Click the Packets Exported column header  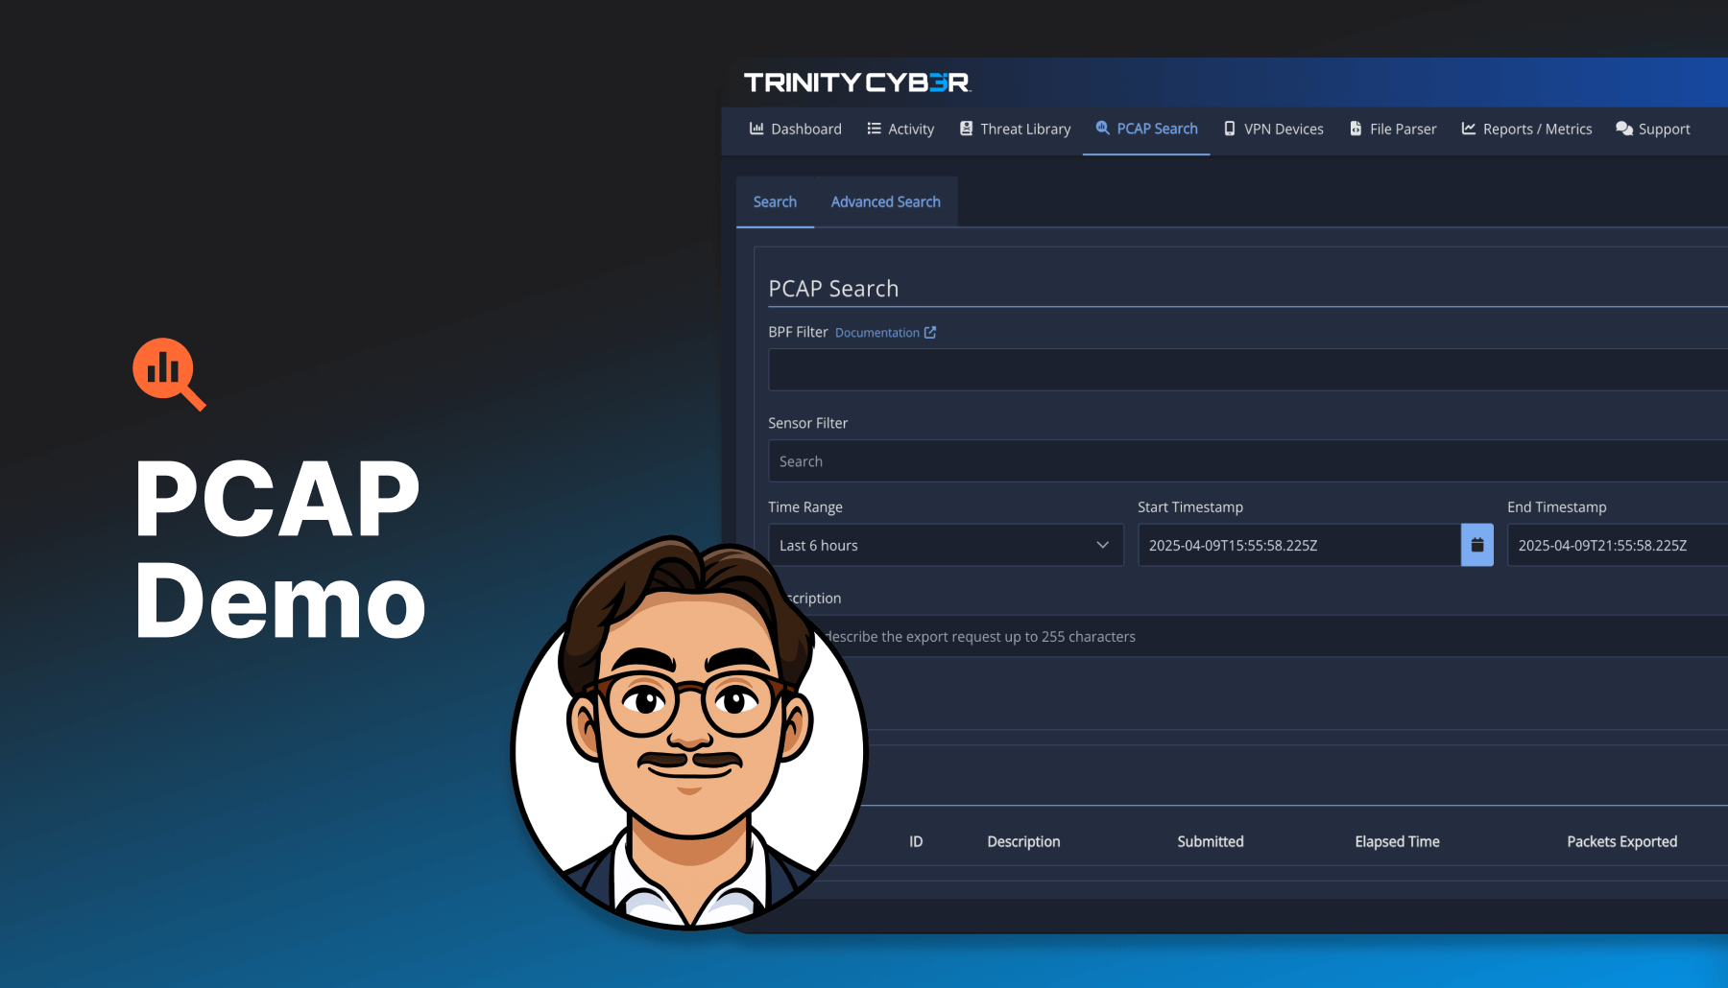click(x=1621, y=841)
